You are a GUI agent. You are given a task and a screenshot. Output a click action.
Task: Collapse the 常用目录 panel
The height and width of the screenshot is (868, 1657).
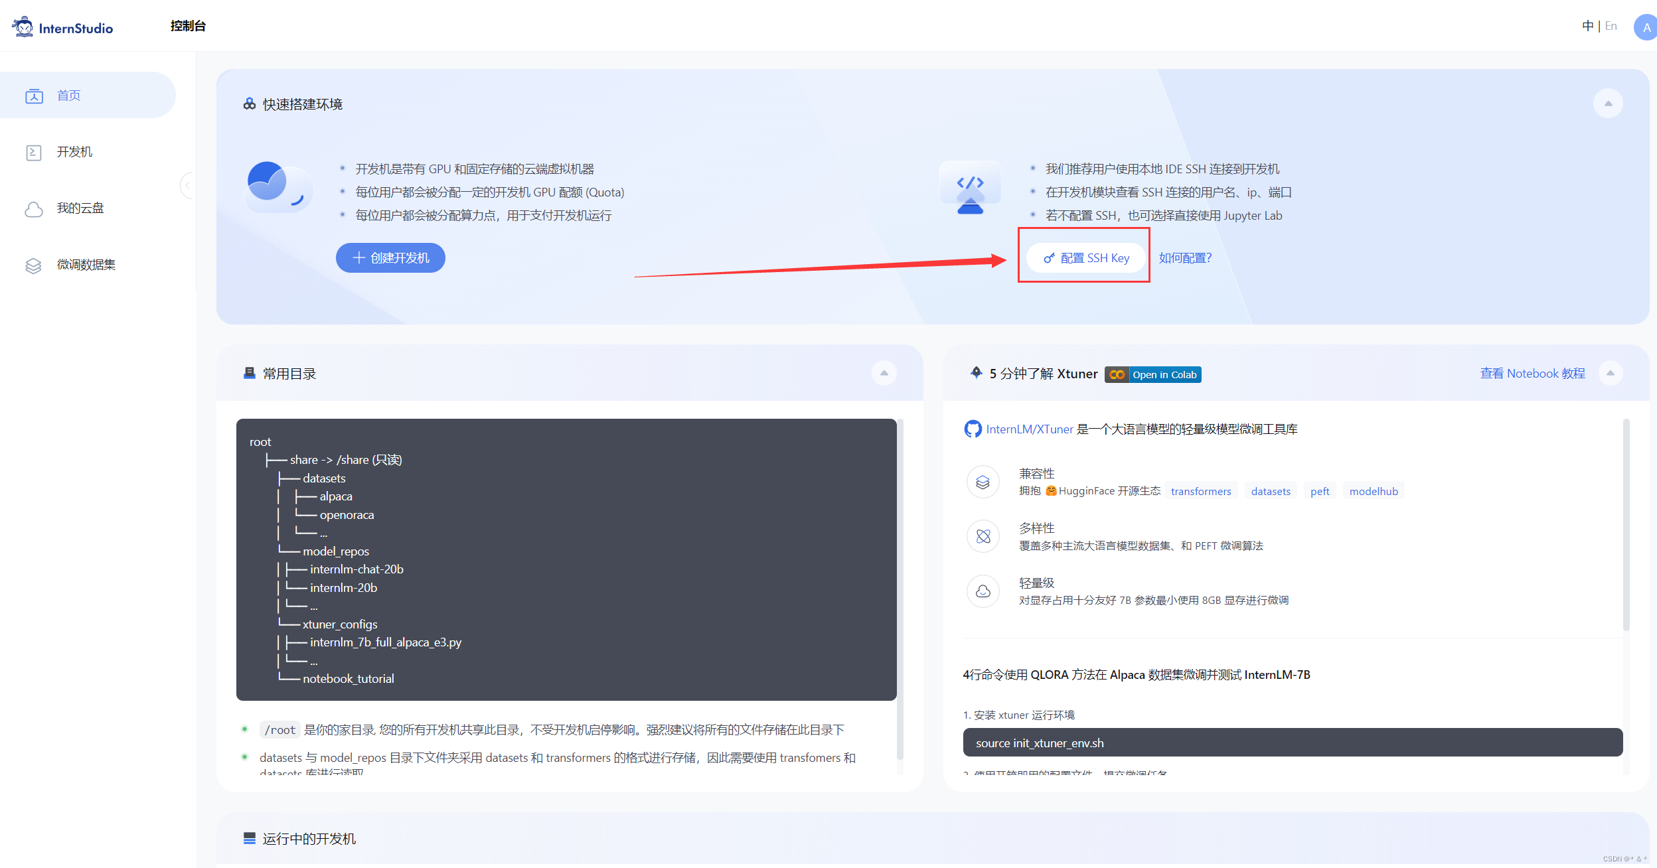(884, 373)
